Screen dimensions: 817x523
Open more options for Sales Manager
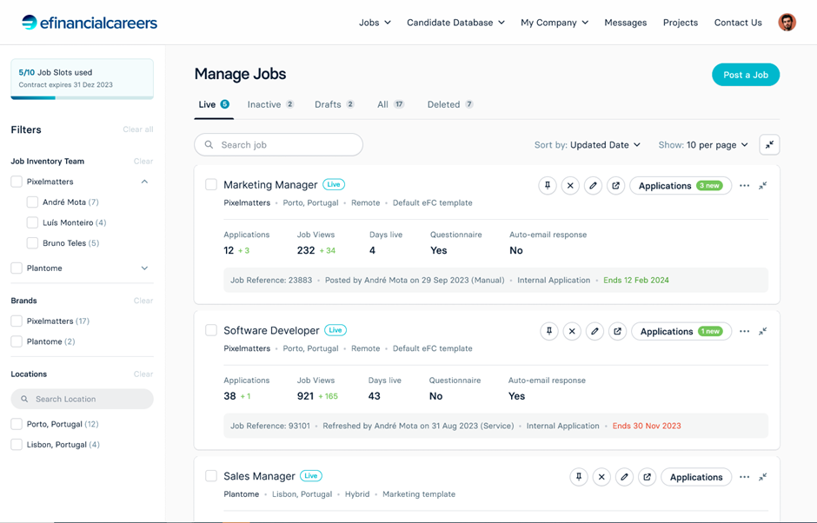pos(745,477)
